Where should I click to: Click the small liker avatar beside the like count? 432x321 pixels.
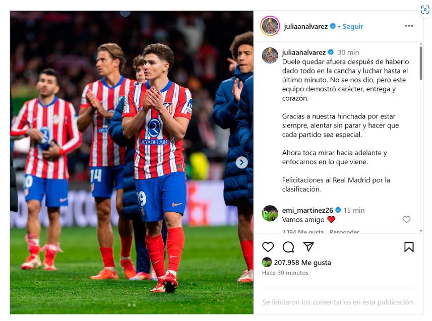tap(267, 263)
